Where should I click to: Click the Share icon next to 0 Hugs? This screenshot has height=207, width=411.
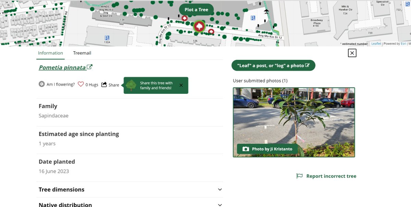104,84
